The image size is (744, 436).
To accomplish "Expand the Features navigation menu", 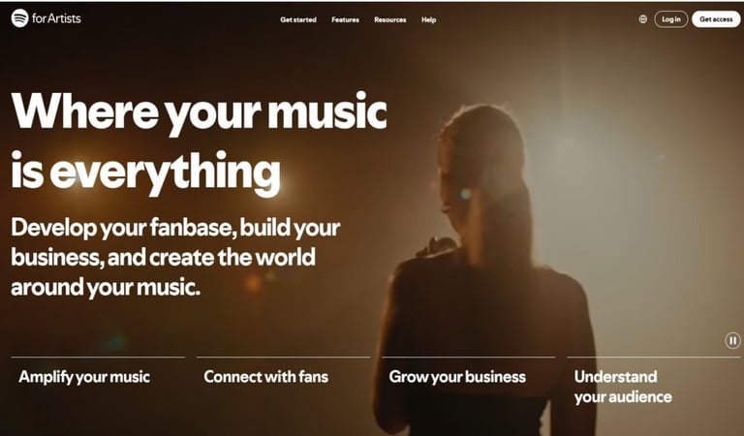I will (x=345, y=20).
